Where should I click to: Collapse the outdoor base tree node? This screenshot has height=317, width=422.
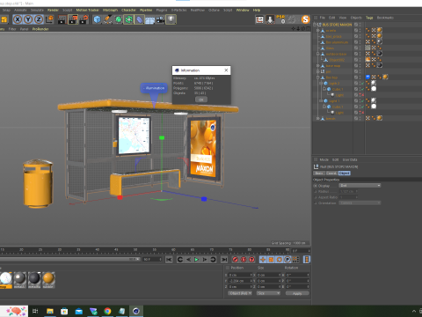pyautogui.click(x=317, y=54)
